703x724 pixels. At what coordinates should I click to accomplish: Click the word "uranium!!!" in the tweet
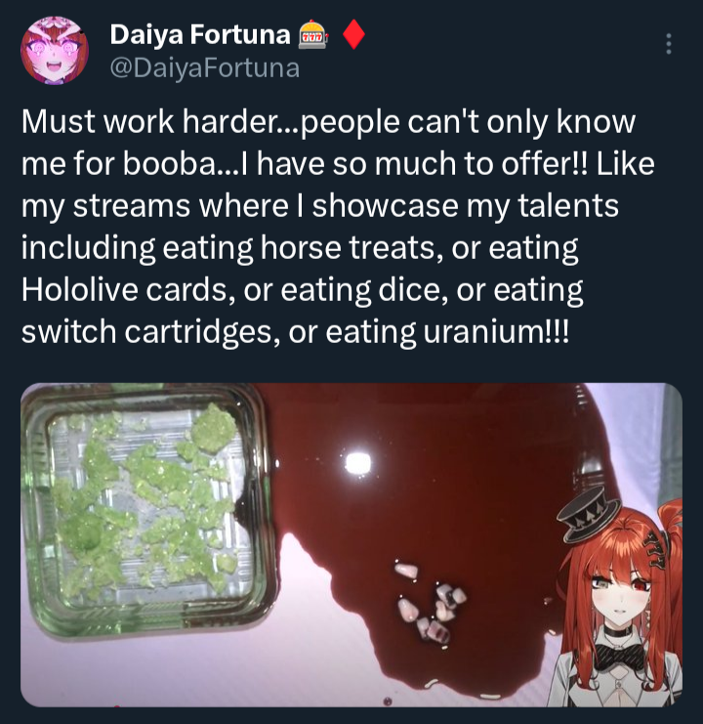pos(496,331)
